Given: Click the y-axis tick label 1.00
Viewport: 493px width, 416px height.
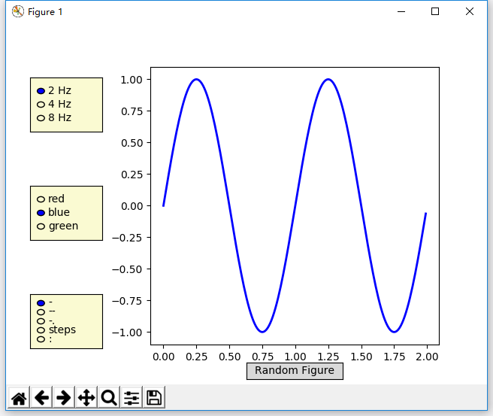Looking at the screenshot, I should pyautogui.click(x=132, y=80).
